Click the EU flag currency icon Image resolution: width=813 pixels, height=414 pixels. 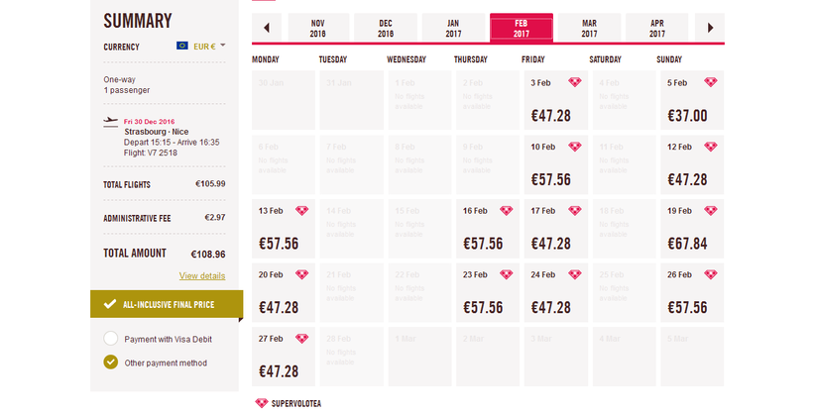point(182,46)
